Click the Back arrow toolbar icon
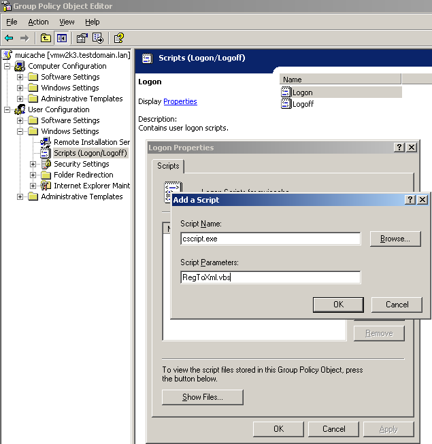This screenshot has height=444, width=432. tap(9, 38)
